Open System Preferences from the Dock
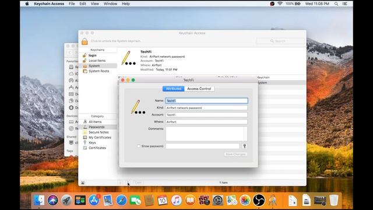 click(x=217, y=200)
